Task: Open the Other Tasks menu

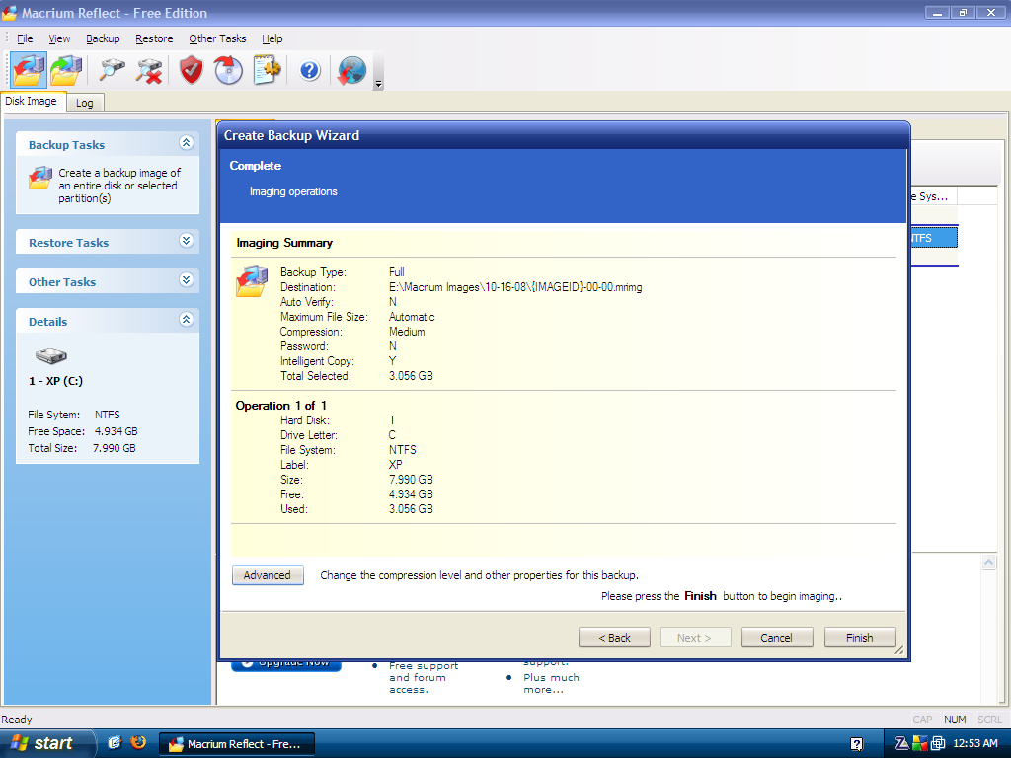Action: click(217, 38)
